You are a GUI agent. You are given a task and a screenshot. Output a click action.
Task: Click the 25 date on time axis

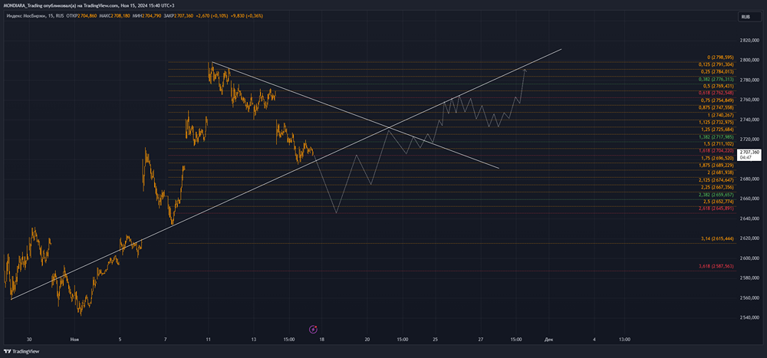(436, 339)
